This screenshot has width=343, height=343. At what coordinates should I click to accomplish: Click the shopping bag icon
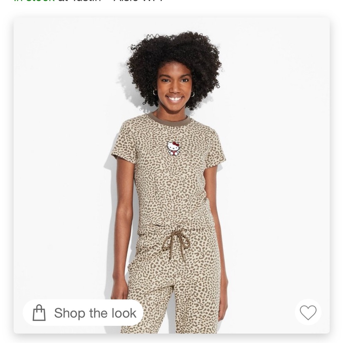tap(39, 313)
